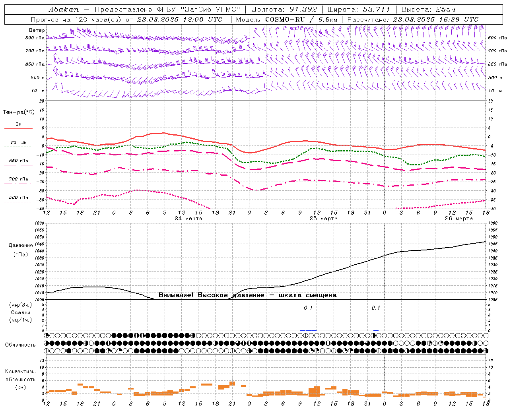
Task: Click the Тем-ра(°C) axis title
Action: [19, 112]
